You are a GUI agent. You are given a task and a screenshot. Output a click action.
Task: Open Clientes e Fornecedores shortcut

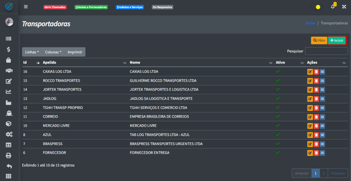pos(91,7)
